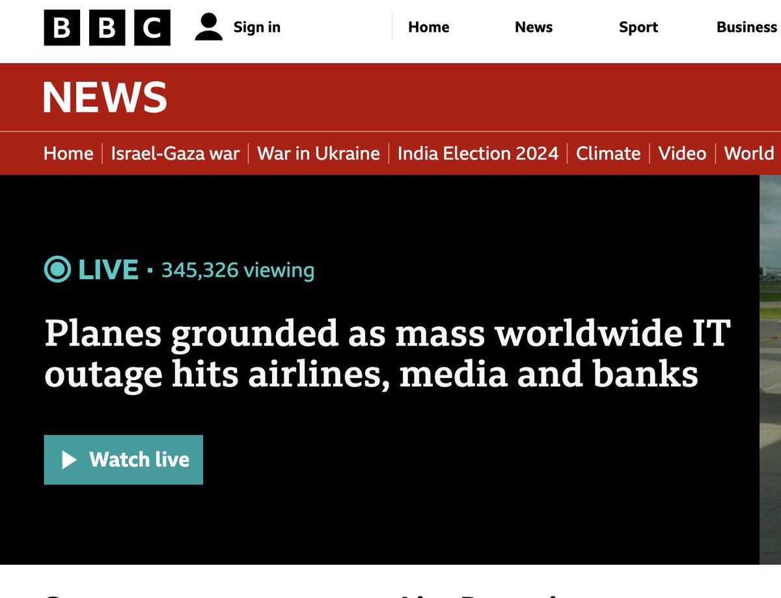Open the War in Ukraine section
The image size is (781, 598).
(318, 154)
